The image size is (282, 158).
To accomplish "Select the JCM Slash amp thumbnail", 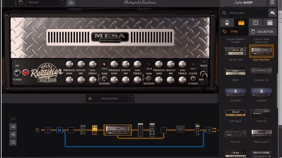I will coord(235,113).
